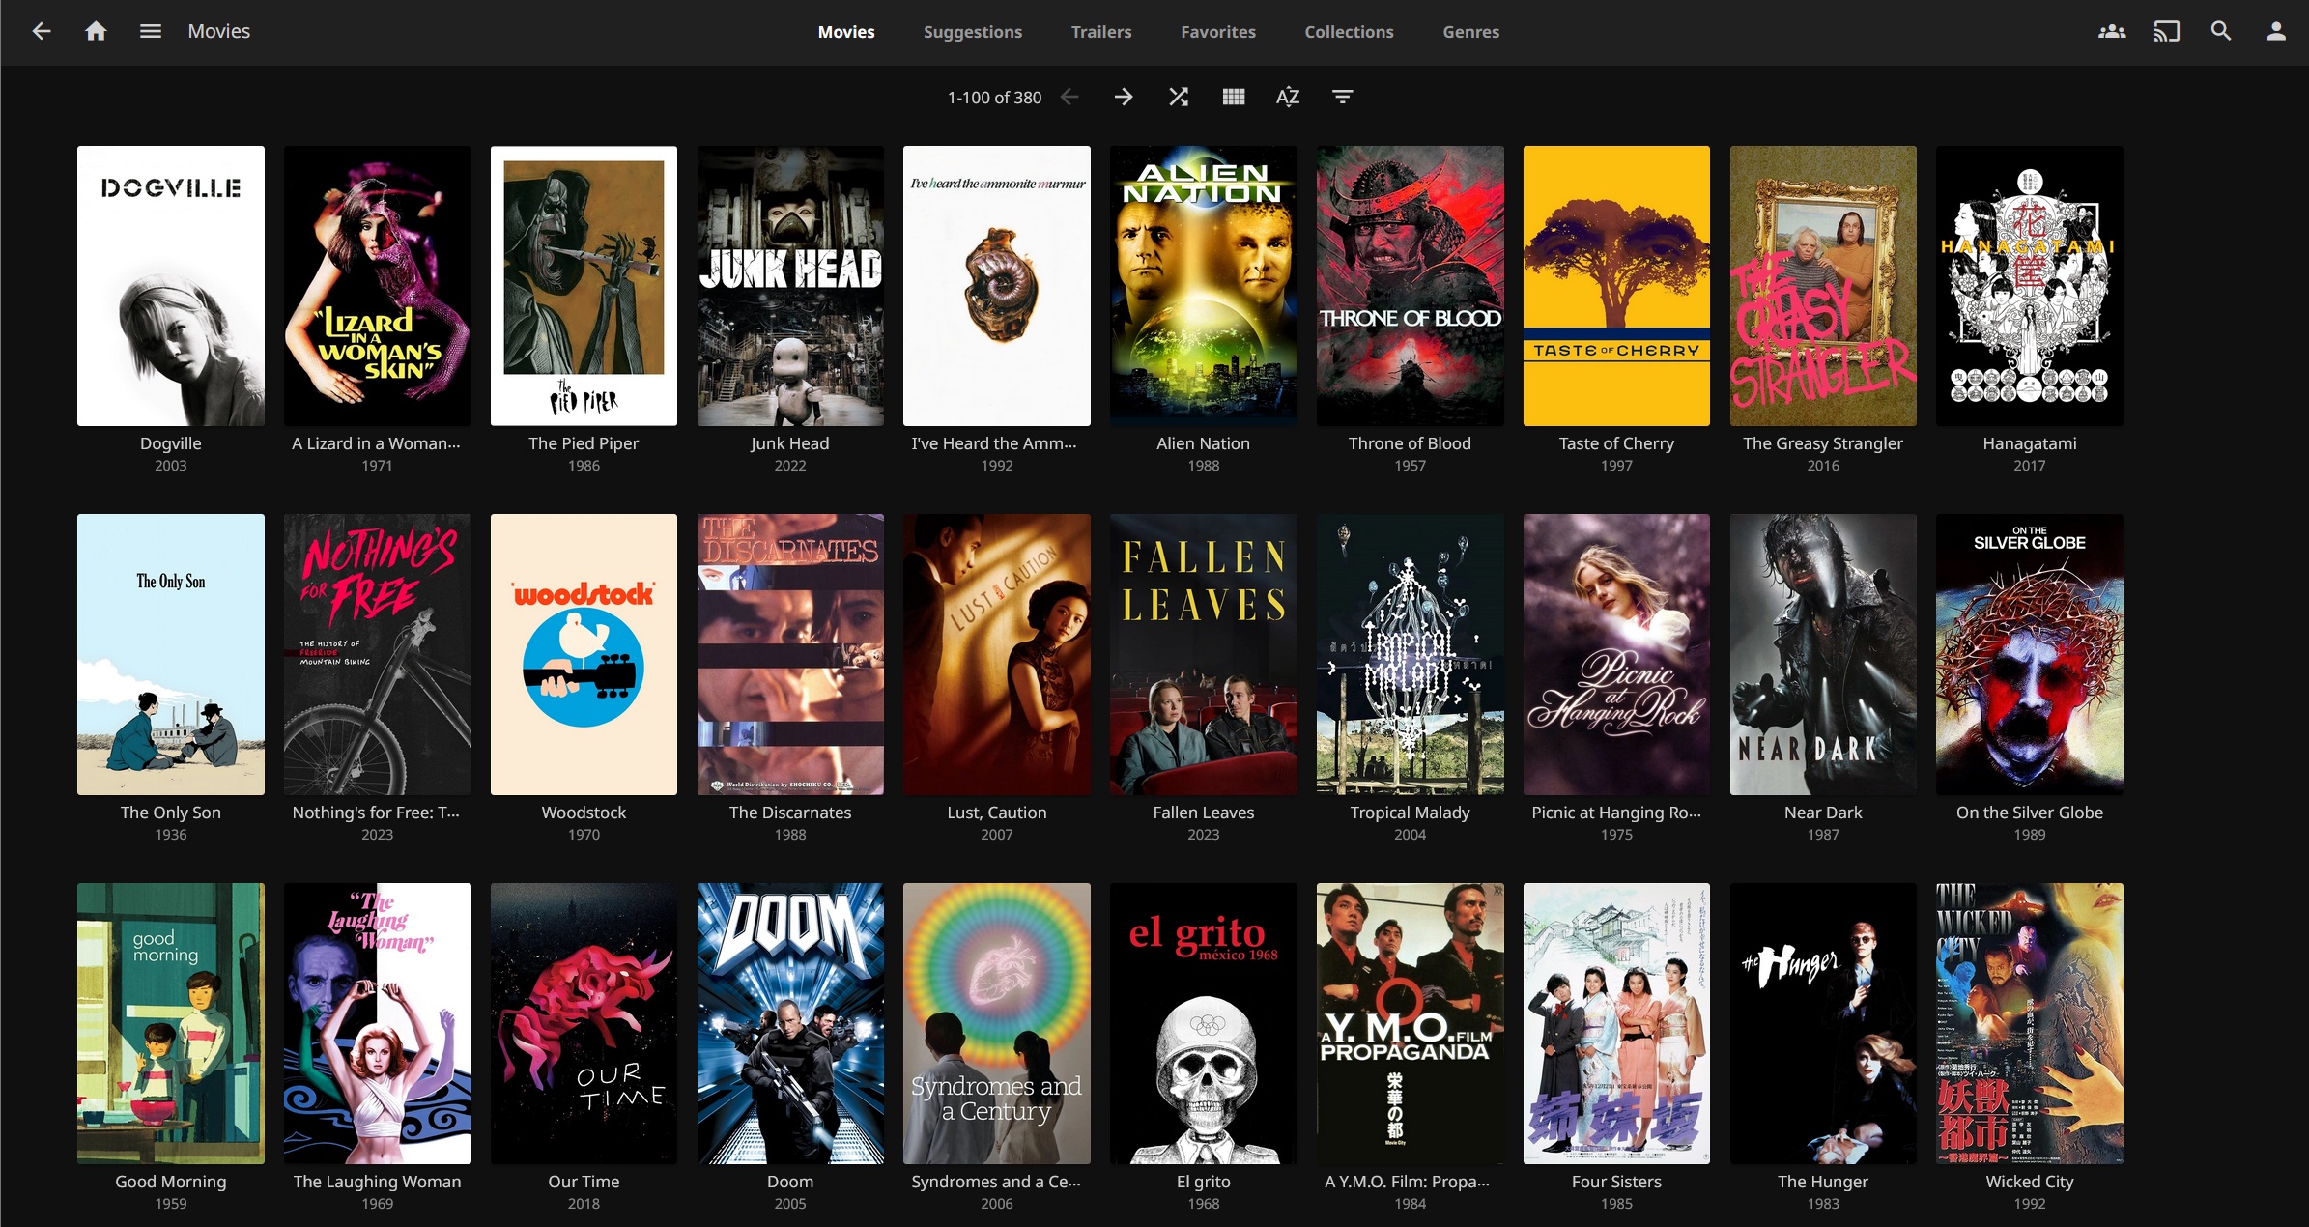Viewport: 2309px width, 1227px height.
Task: Click the 'Nothing's for Free: T...' title link
Action: pyautogui.click(x=376, y=813)
